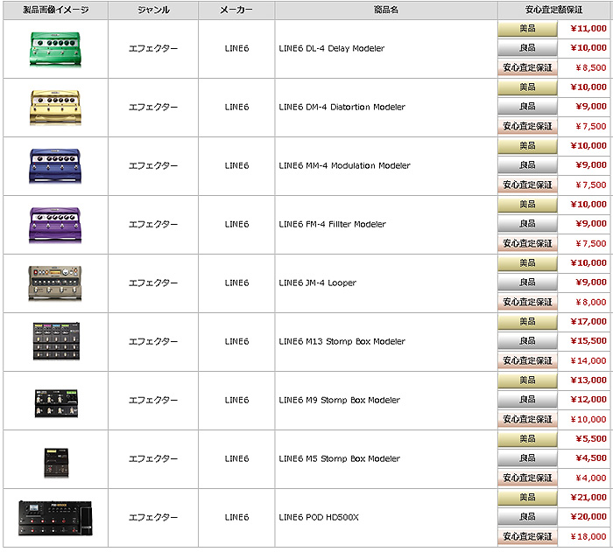
Task: Click 美品 button for DL-4 Delay Modeler
Action: point(527,29)
